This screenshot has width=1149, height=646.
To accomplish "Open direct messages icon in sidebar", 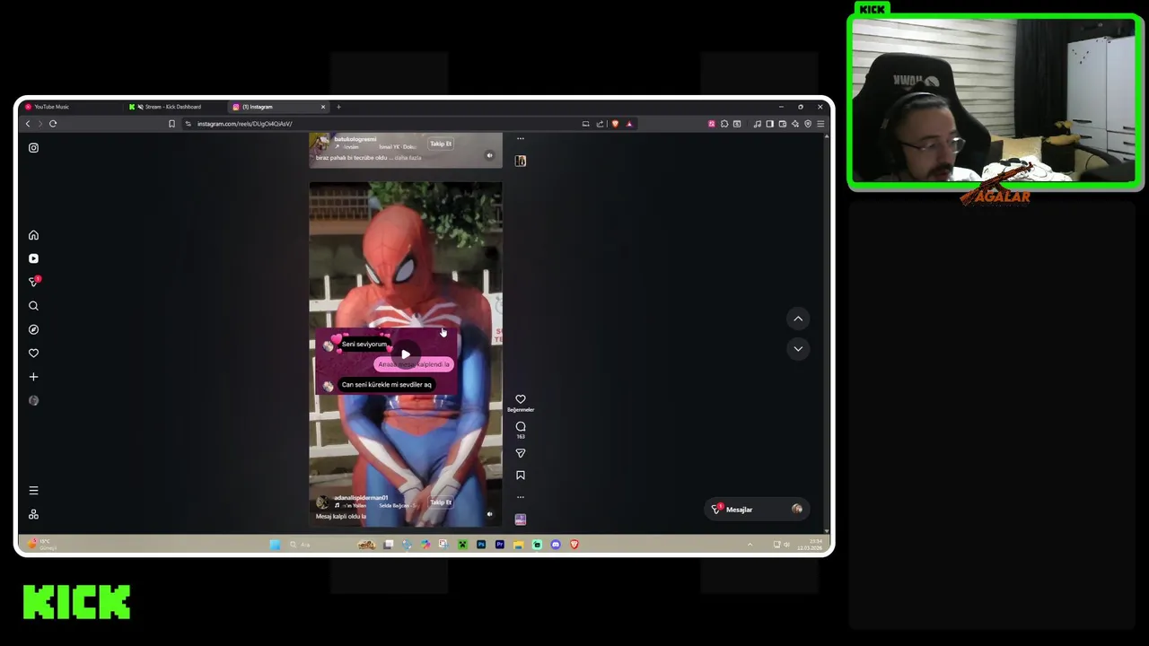I will tap(34, 282).
